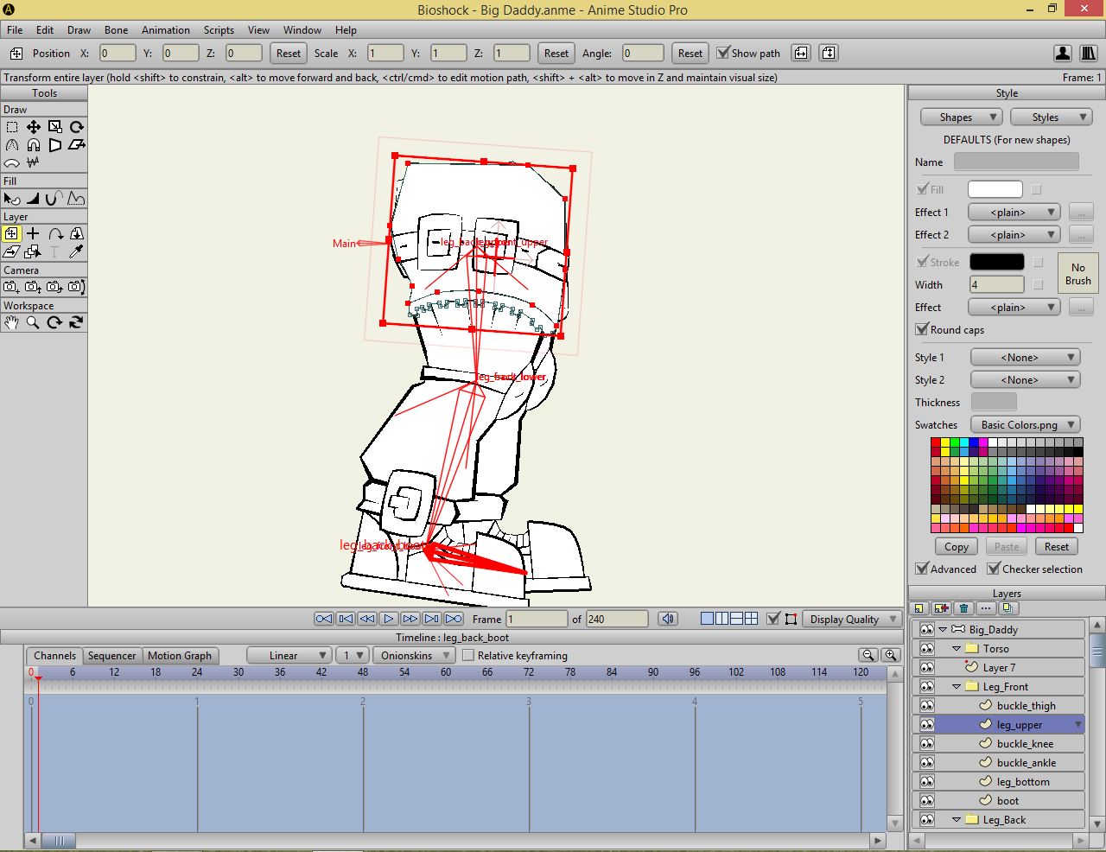Open the Draw menu
Image resolution: width=1106 pixels, height=852 pixels.
click(x=79, y=30)
